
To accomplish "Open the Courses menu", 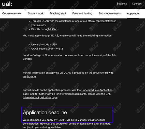I will click(x=137, y=4).
